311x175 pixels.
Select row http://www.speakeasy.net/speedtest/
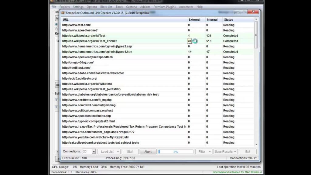(158, 57)
